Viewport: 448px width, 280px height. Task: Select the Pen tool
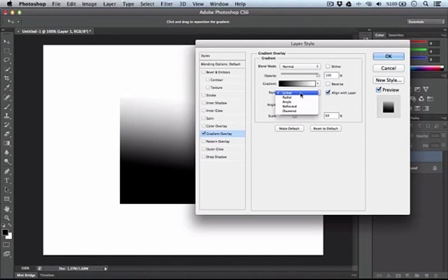pos(7,171)
